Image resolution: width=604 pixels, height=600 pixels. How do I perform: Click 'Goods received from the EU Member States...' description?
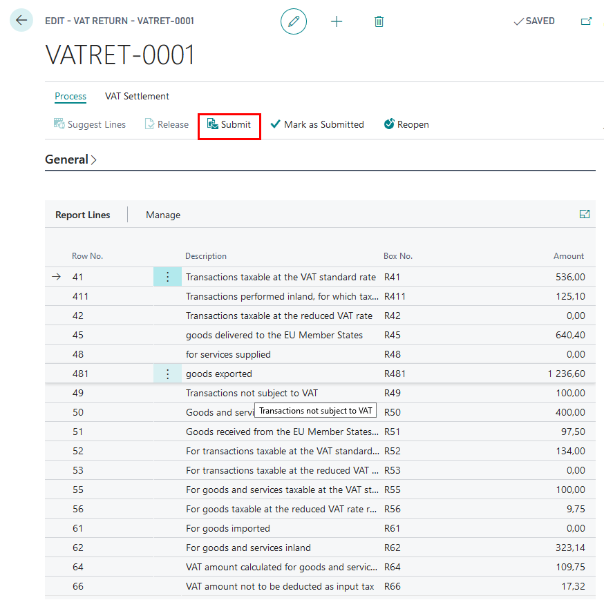coord(282,432)
